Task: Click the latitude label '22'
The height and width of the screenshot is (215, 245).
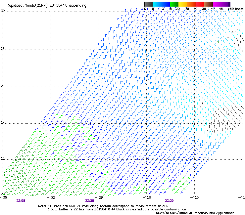Action: pyautogui.click(x=3, y=158)
